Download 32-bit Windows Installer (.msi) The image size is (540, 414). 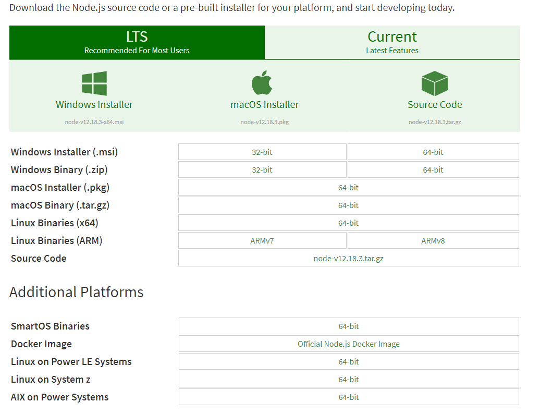(262, 152)
